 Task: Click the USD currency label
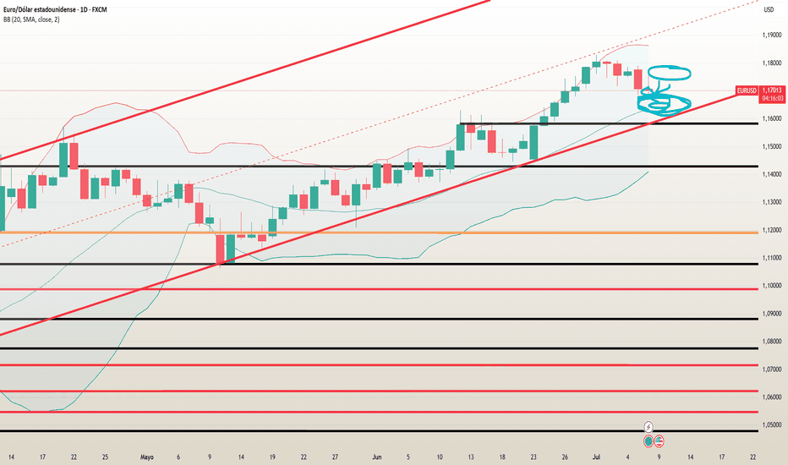coord(769,9)
